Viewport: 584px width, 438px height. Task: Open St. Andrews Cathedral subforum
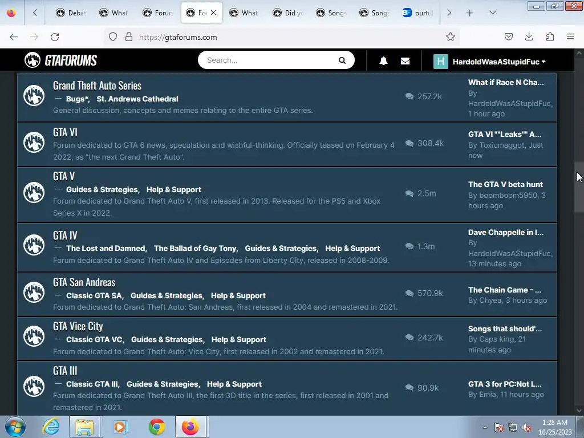137,99
